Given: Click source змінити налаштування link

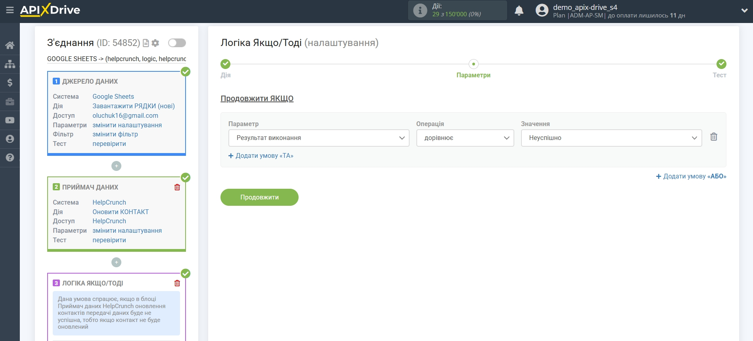Looking at the screenshot, I should click(127, 125).
